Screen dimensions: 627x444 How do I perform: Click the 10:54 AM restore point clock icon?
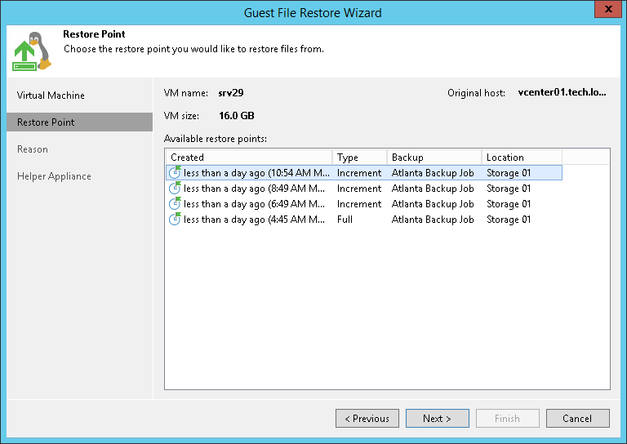point(175,173)
